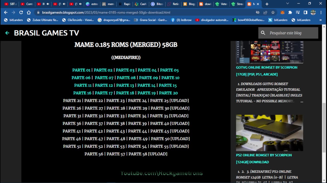The height and width of the screenshot is (183, 327).
Task: Switch to the estra tab
Action: point(92,4)
